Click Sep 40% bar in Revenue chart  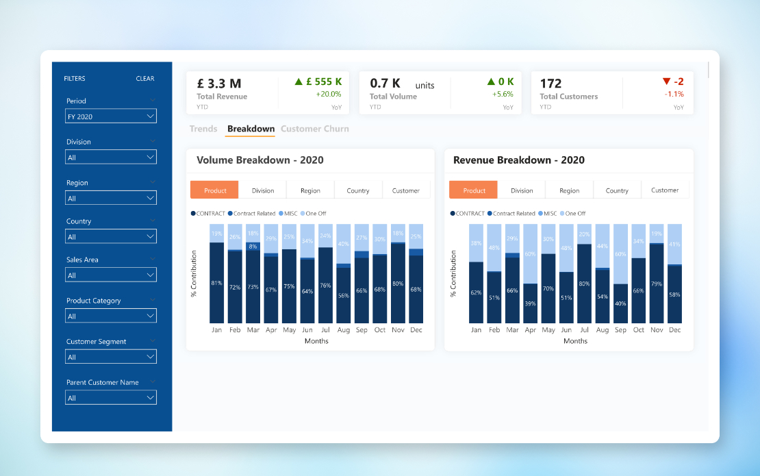(x=620, y=303)
